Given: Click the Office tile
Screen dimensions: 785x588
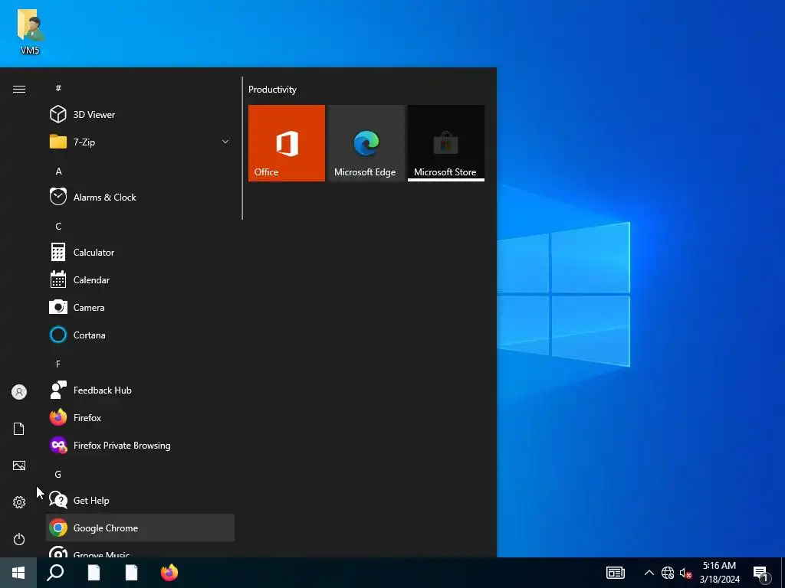Looking at the screenshot, I should coord(287,143).
